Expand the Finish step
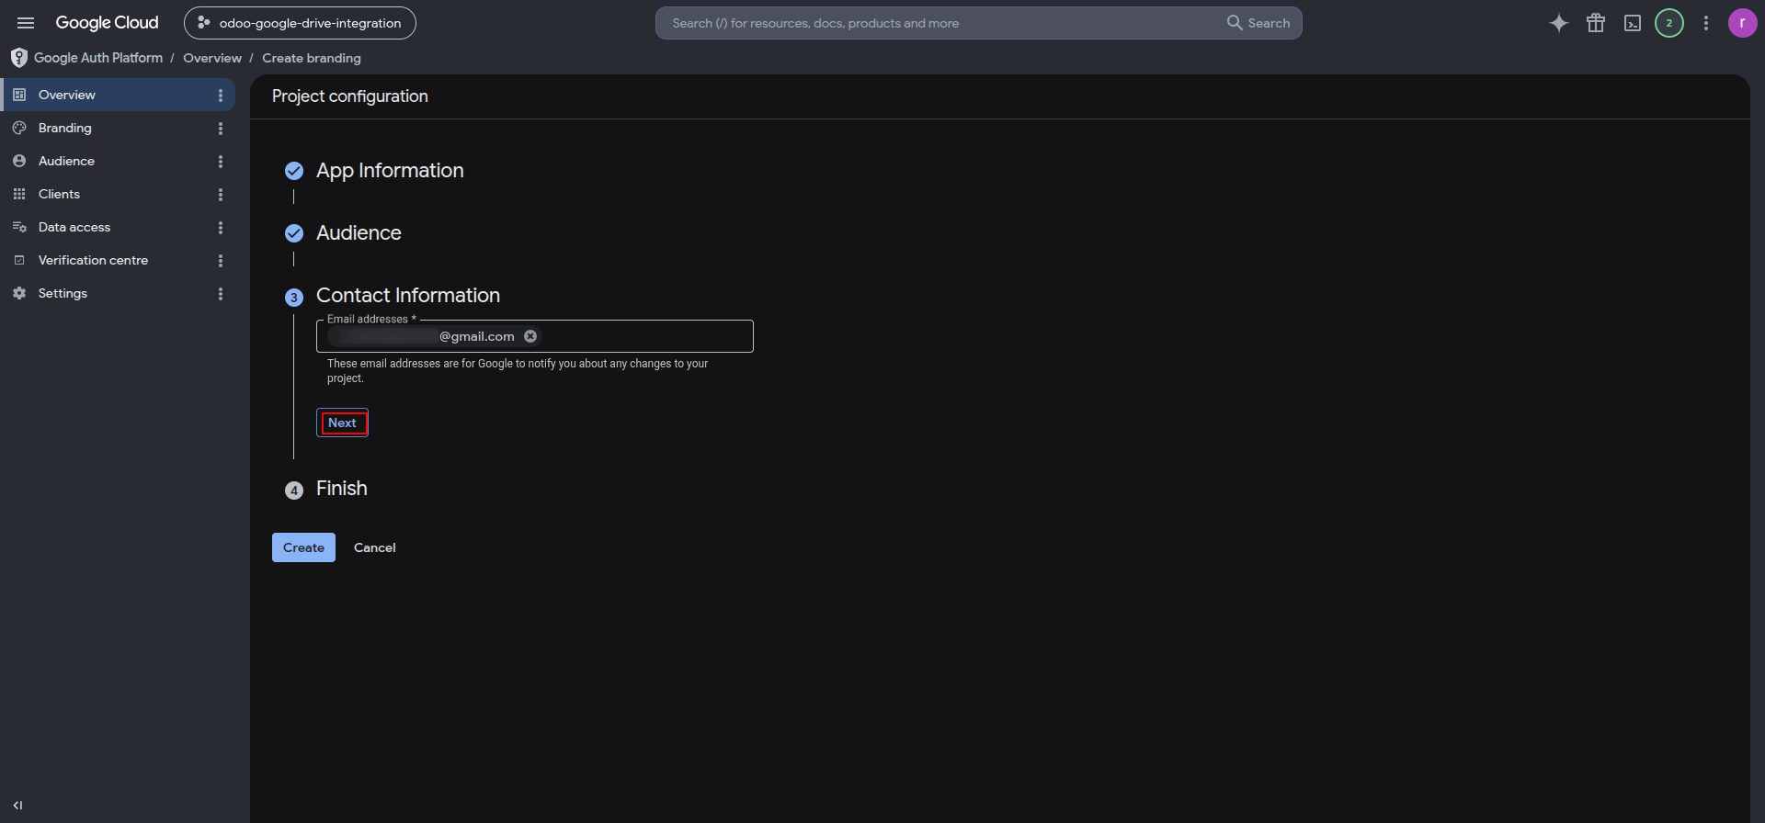The height and width of the screenshot is (823, 1765). tap(341, 489)
